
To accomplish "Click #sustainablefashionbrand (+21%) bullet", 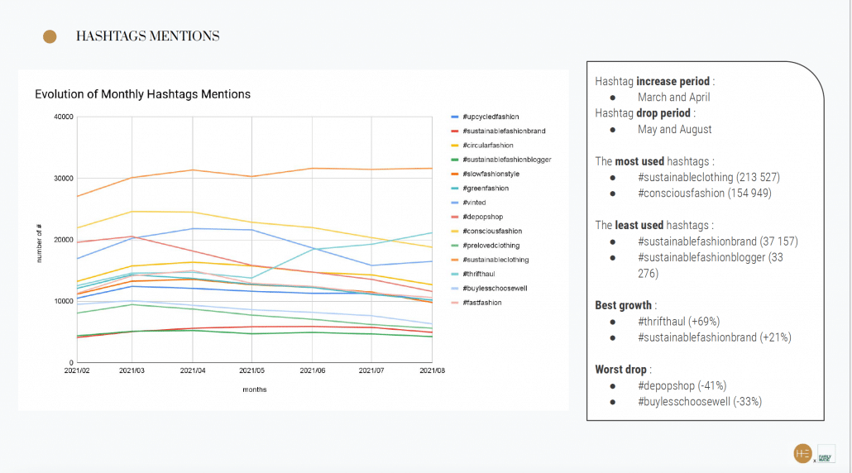I will [715, 337].
